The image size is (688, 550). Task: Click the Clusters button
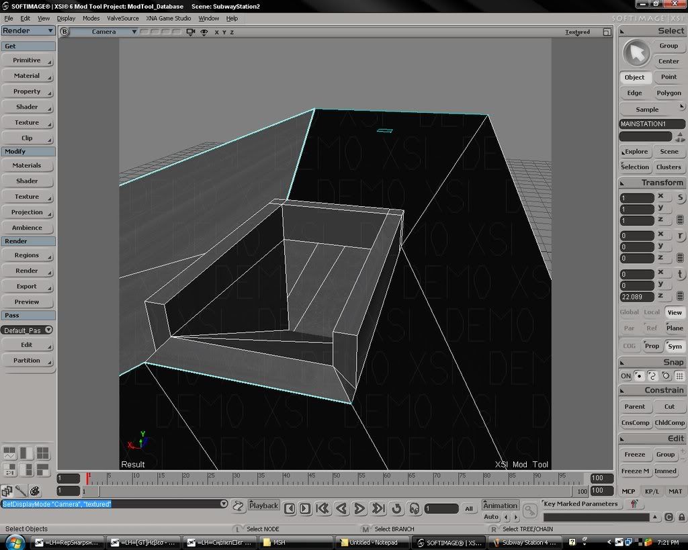(x=669, y=167)
